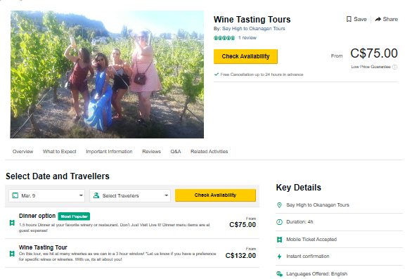
Task: Click the top Check Availability button
Action: pyautogui.click(x=245, y=56)
